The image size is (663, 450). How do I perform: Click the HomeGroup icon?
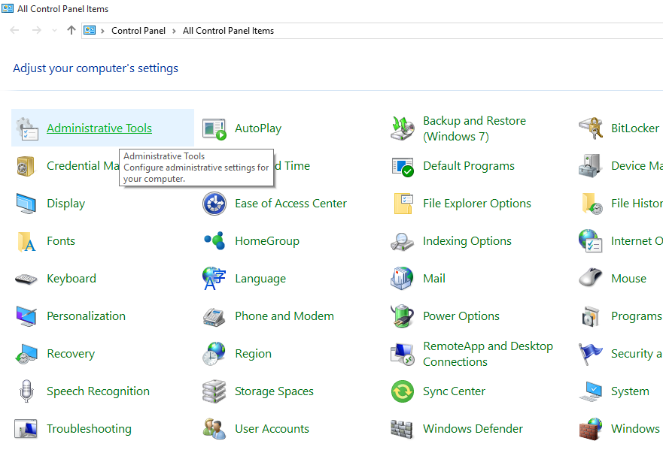point(214,240)
